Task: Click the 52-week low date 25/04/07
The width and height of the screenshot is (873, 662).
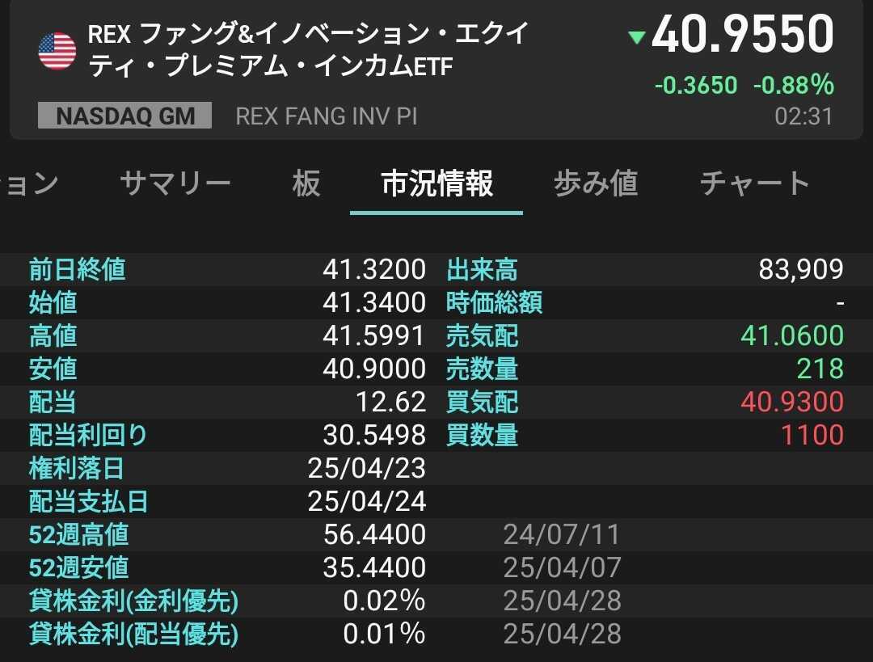Action: point(562,568)
